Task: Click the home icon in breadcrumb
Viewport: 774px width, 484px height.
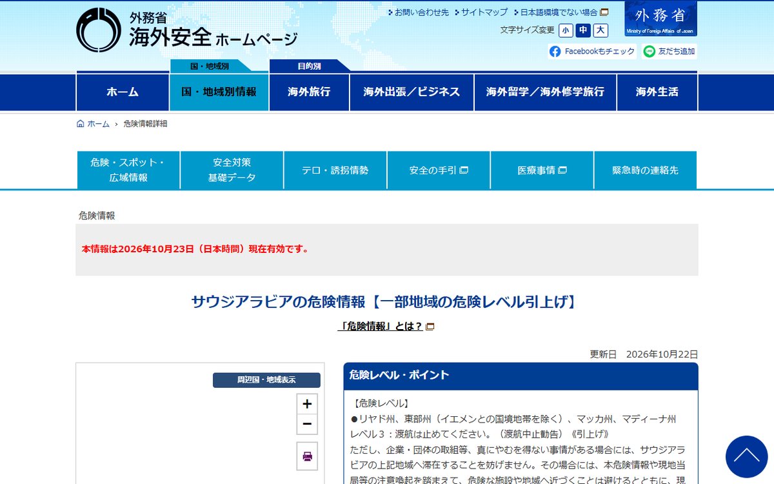Action: click(x=81, y=124)
